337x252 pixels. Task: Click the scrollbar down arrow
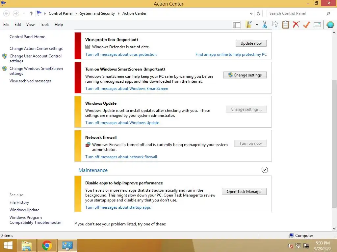click(x=334, y=228)
